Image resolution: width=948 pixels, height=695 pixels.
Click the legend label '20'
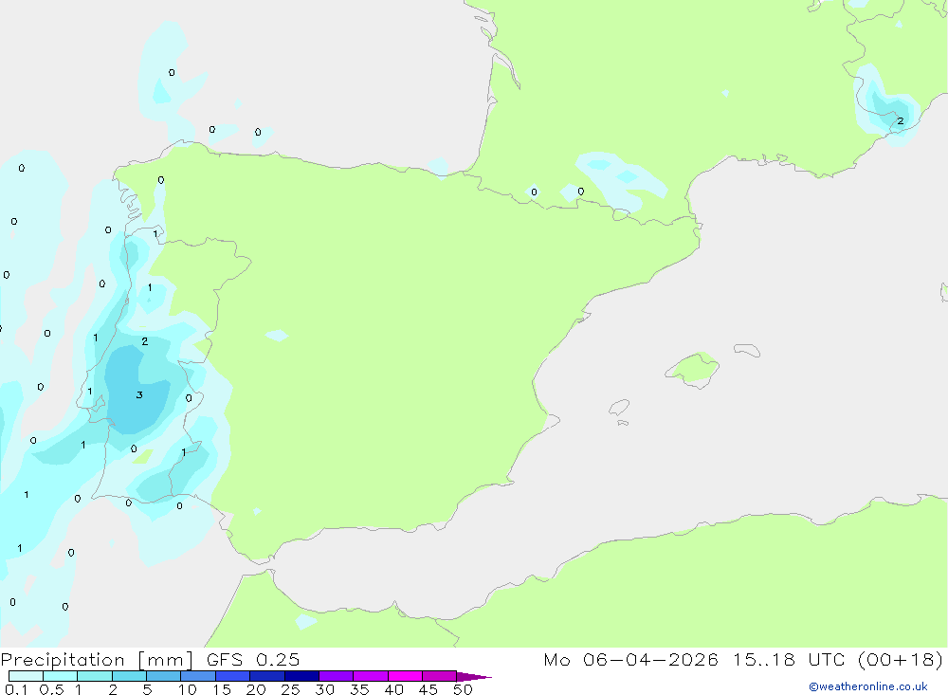pos(256,689)
